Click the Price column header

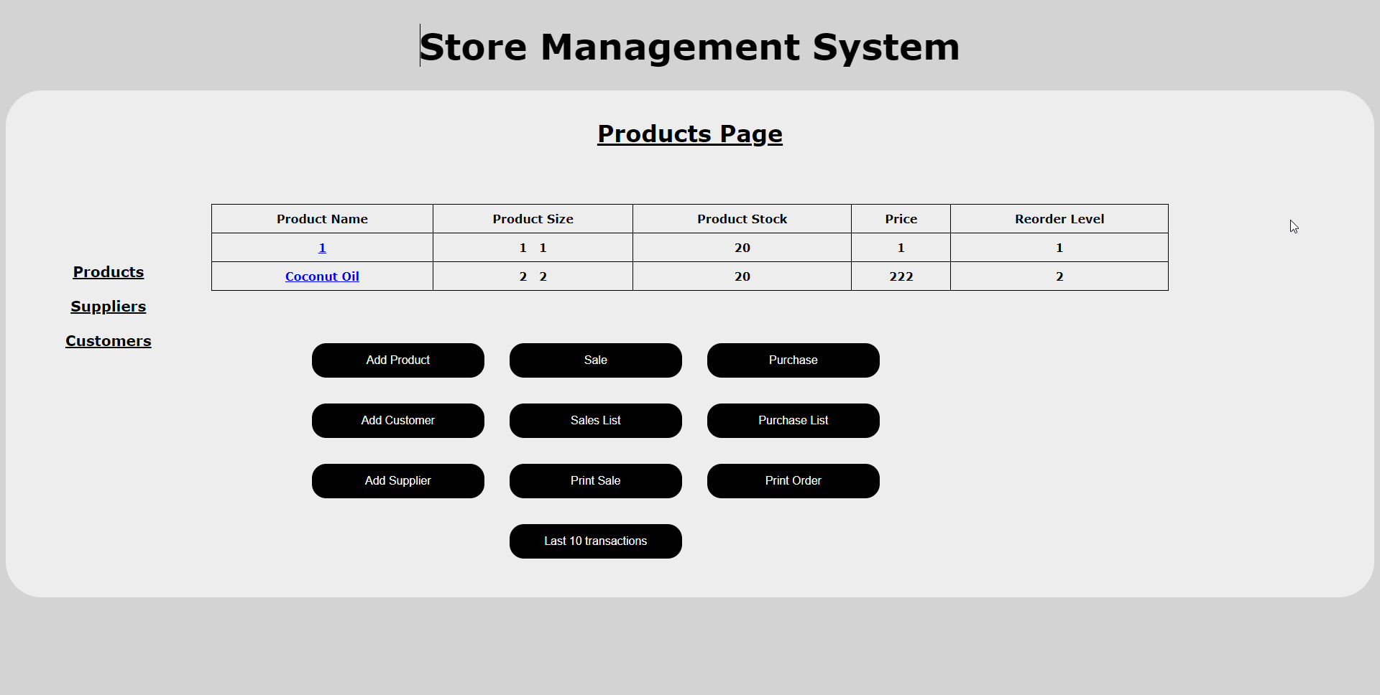901,219
